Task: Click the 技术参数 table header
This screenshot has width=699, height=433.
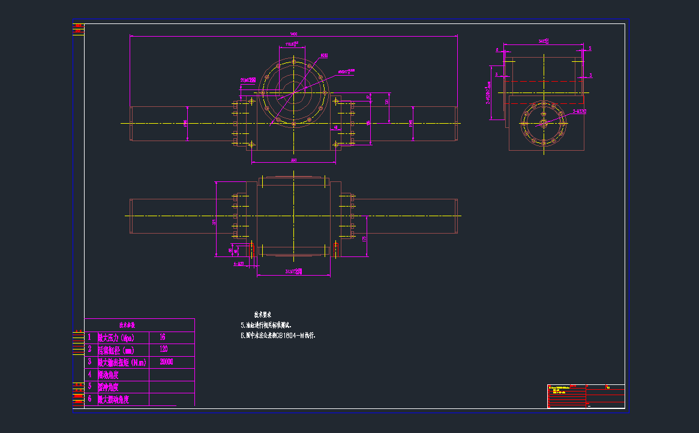Action: click(127, 326)
